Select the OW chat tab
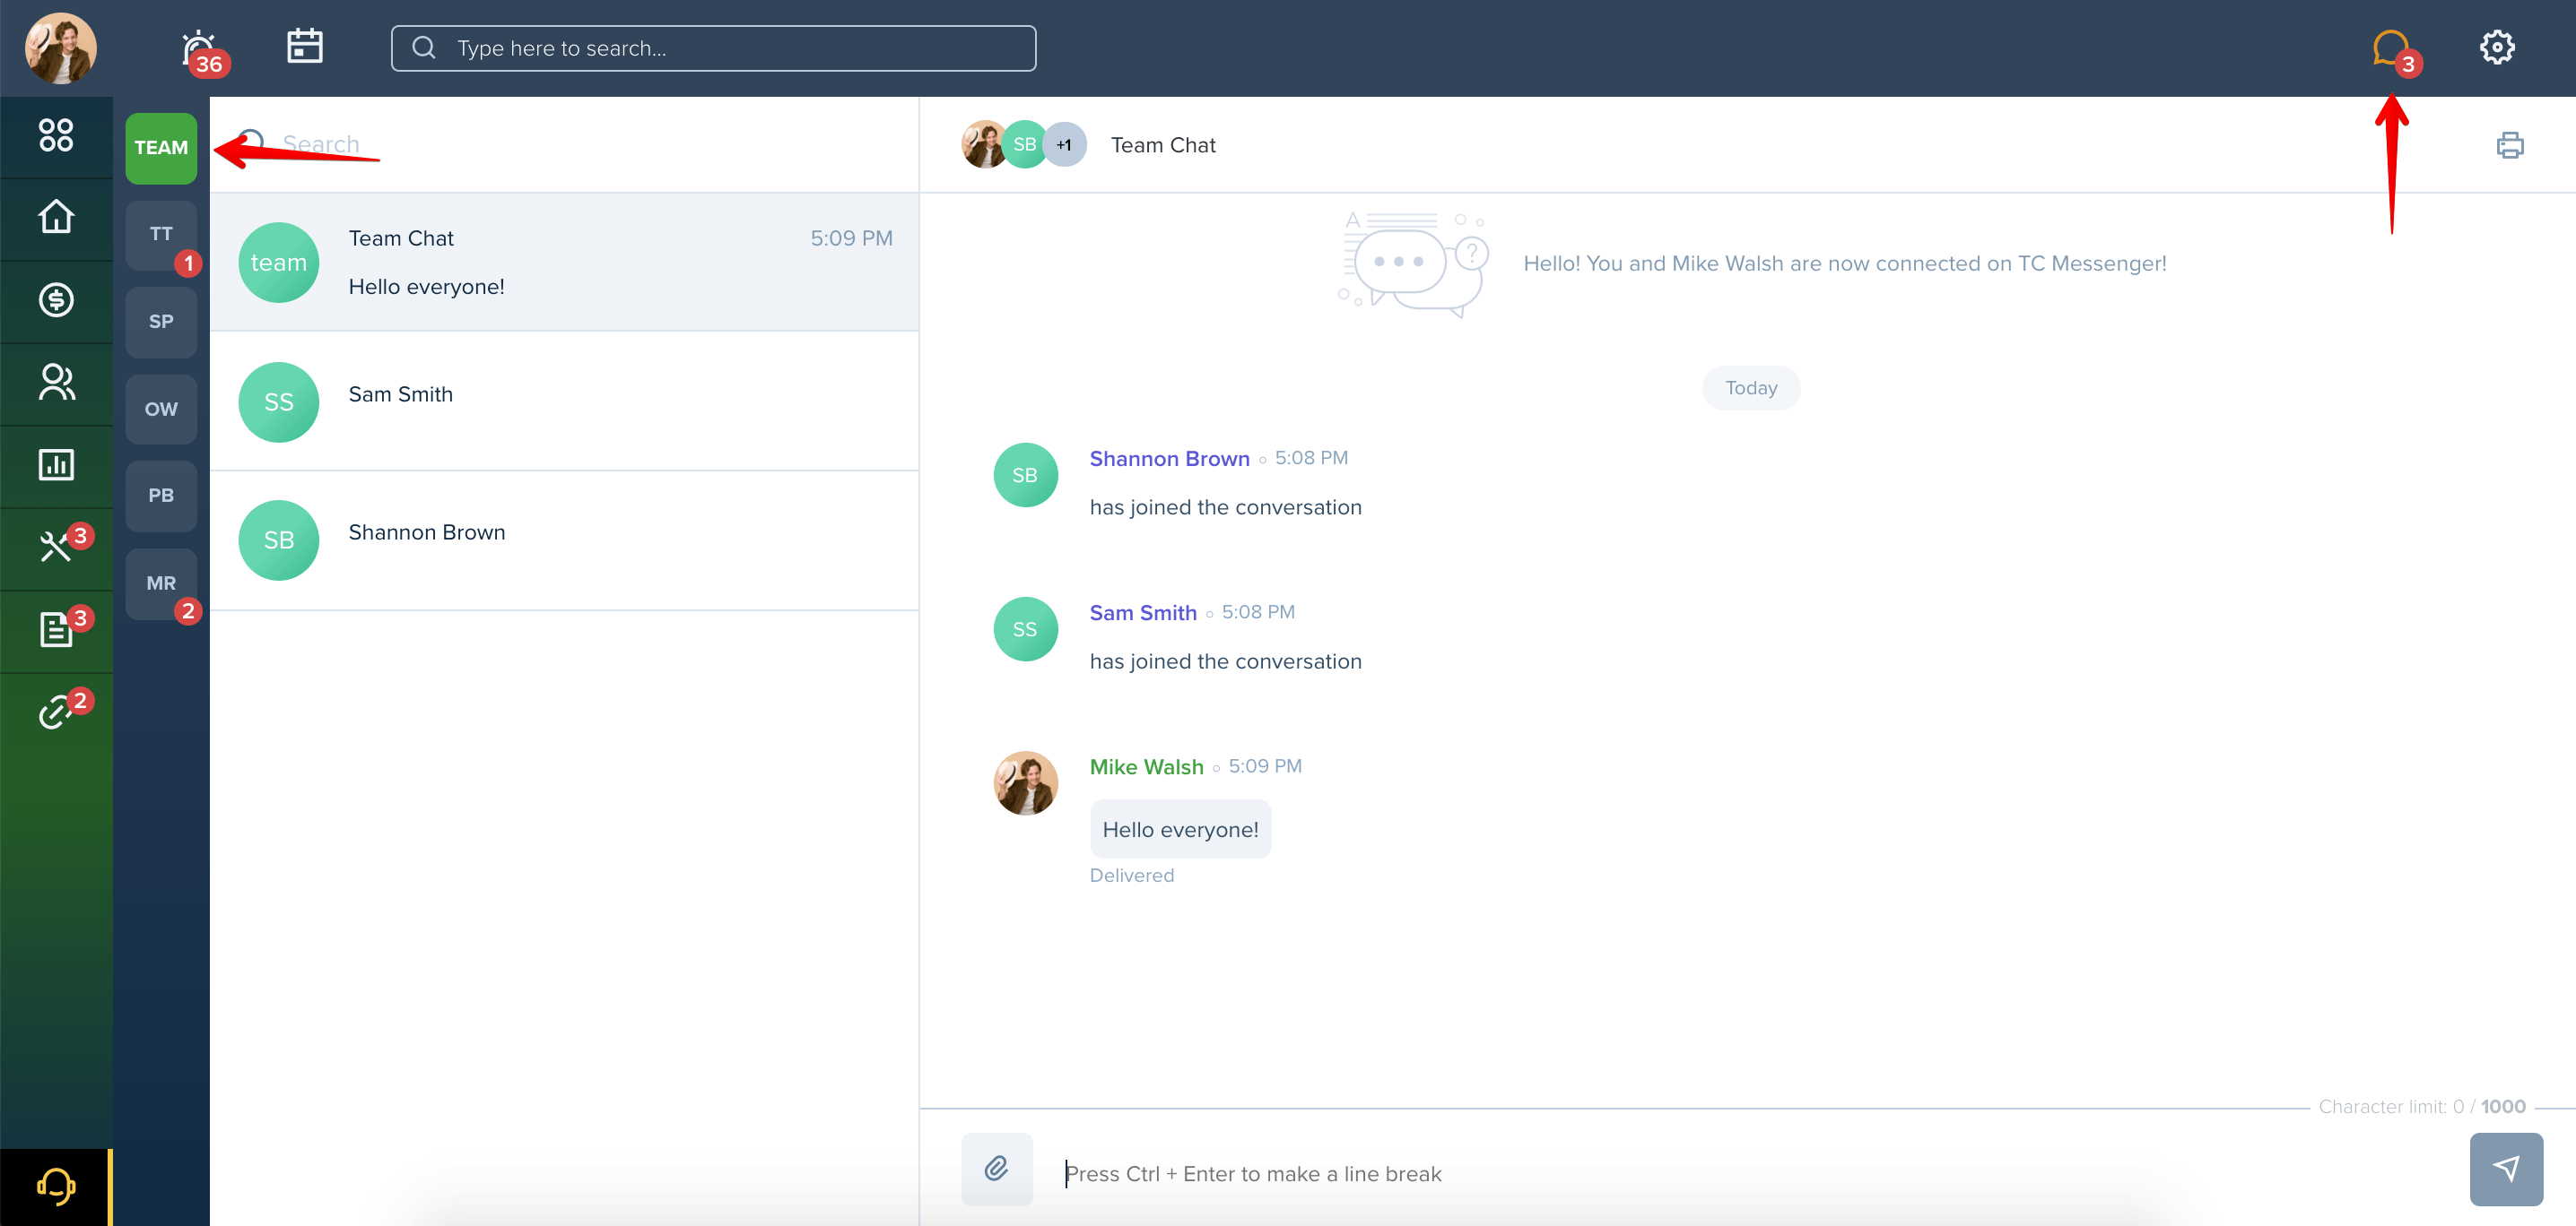The image size is (2576, 1226). (161, 410)
